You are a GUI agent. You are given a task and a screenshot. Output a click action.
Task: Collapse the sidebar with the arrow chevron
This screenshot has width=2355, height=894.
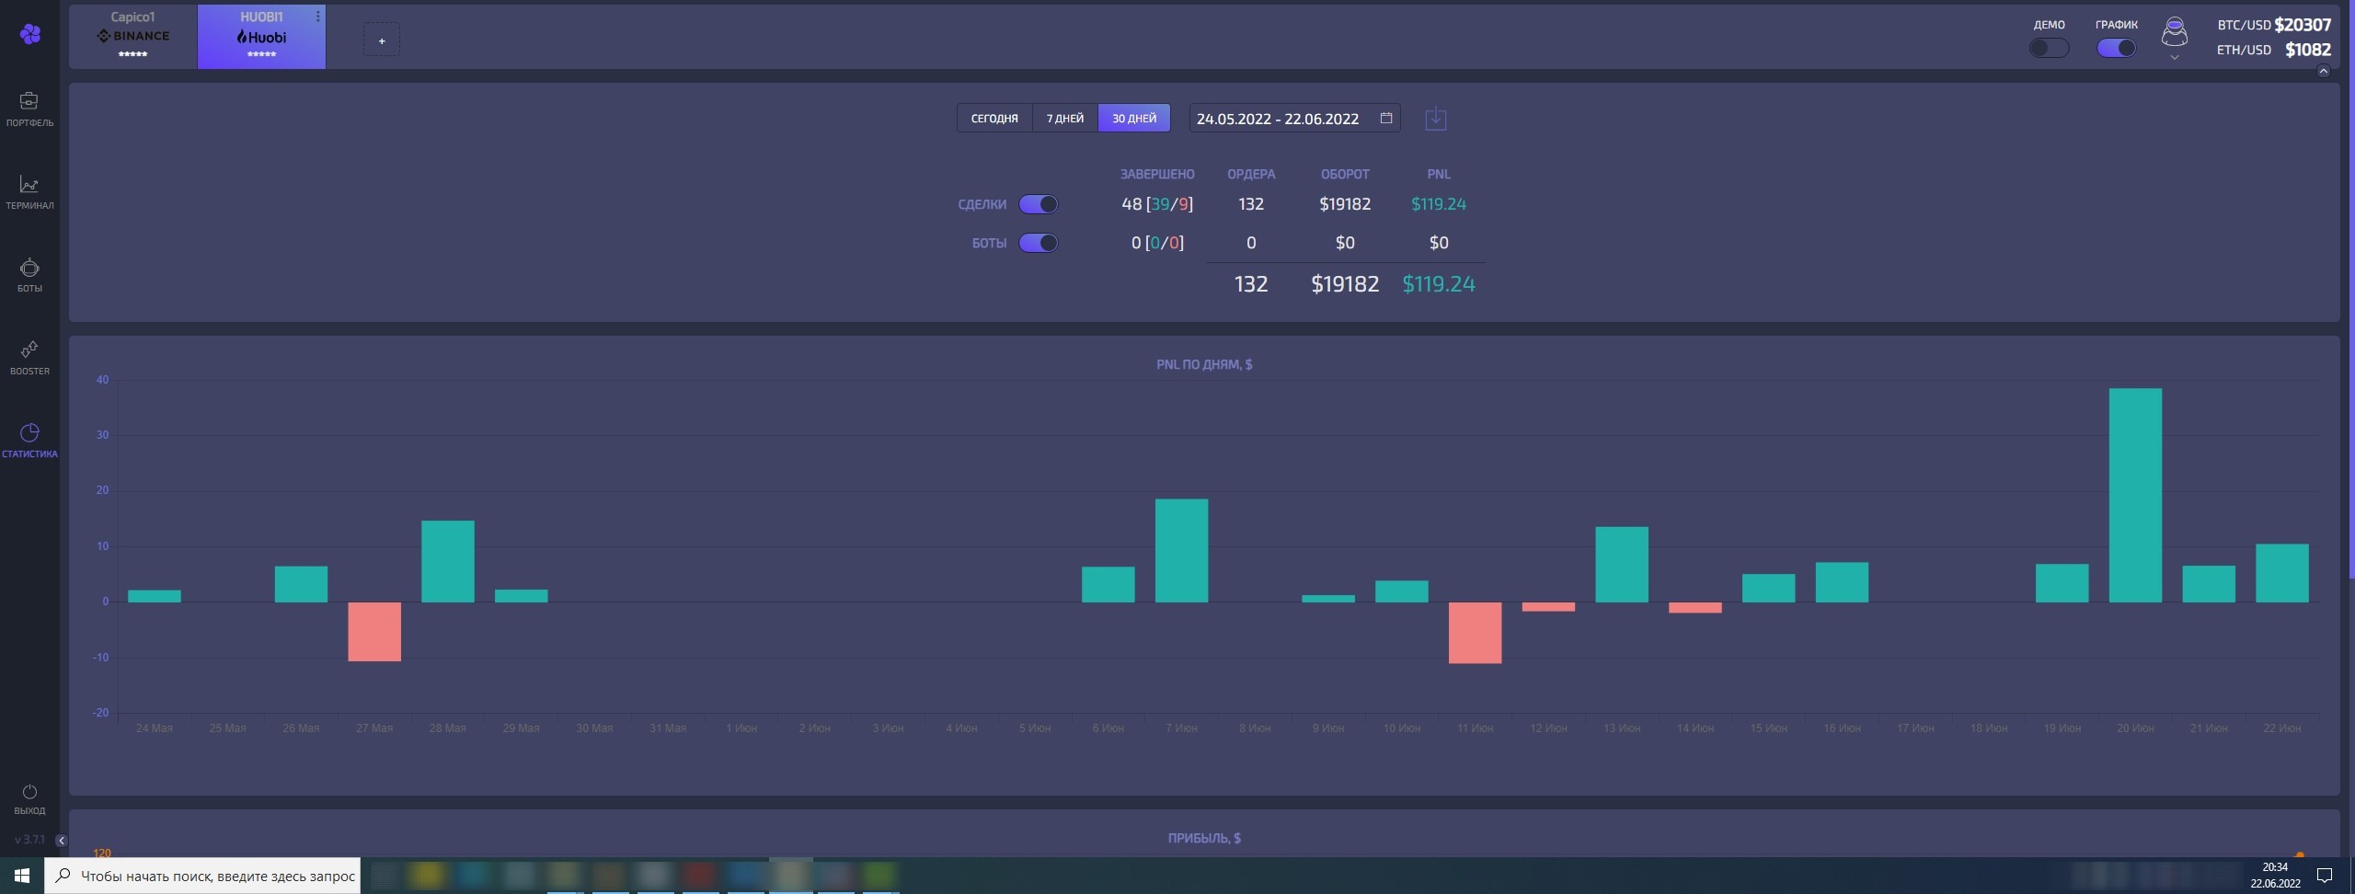(x=61, y=840)
